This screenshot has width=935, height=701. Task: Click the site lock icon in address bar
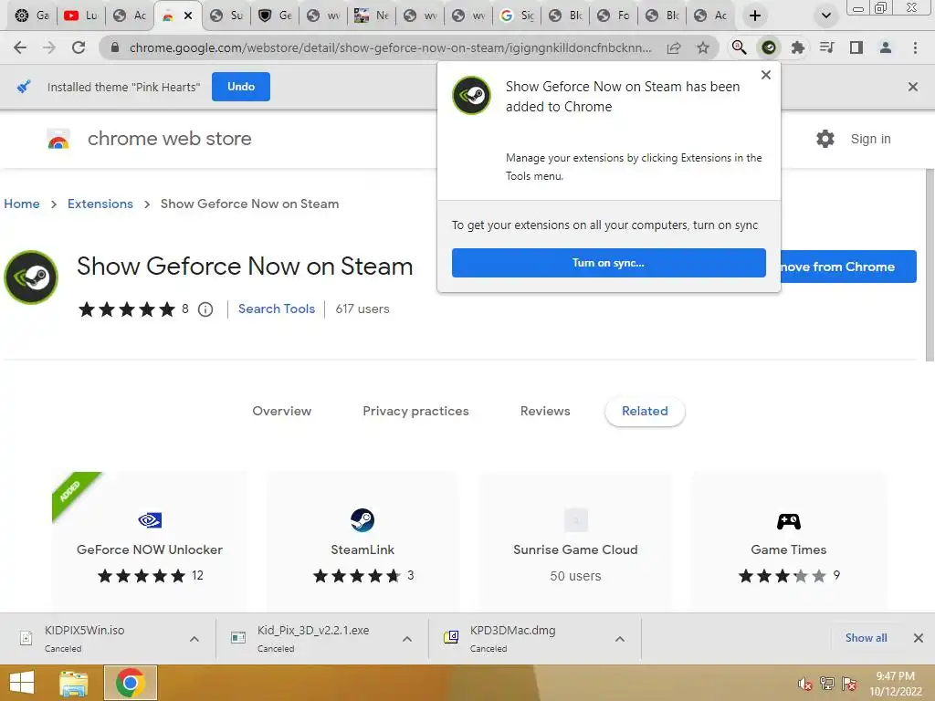115,47
